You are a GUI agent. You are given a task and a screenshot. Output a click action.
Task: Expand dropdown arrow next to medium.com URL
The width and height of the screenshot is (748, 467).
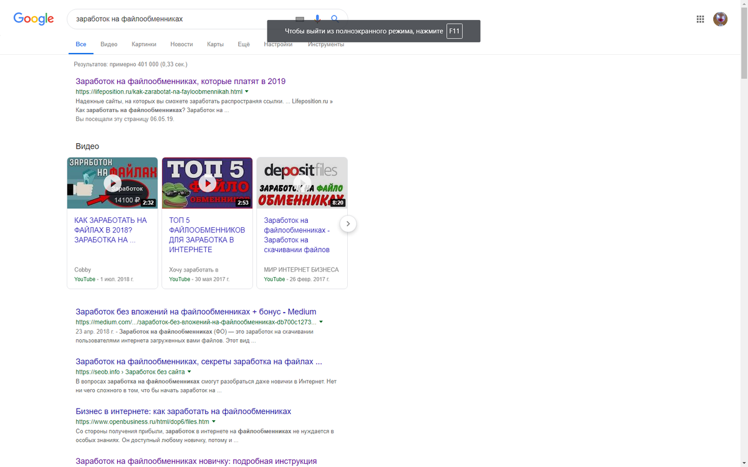[321, 322]
